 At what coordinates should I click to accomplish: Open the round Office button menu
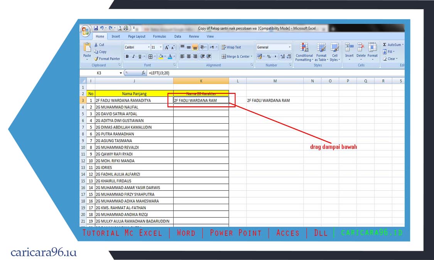[x=86, y=31]
